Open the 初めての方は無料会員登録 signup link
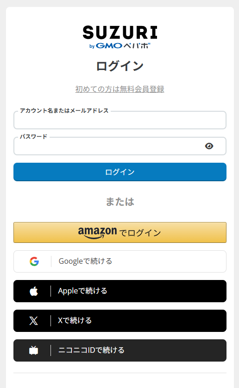The image size is (239, 388). click(120, 89)
